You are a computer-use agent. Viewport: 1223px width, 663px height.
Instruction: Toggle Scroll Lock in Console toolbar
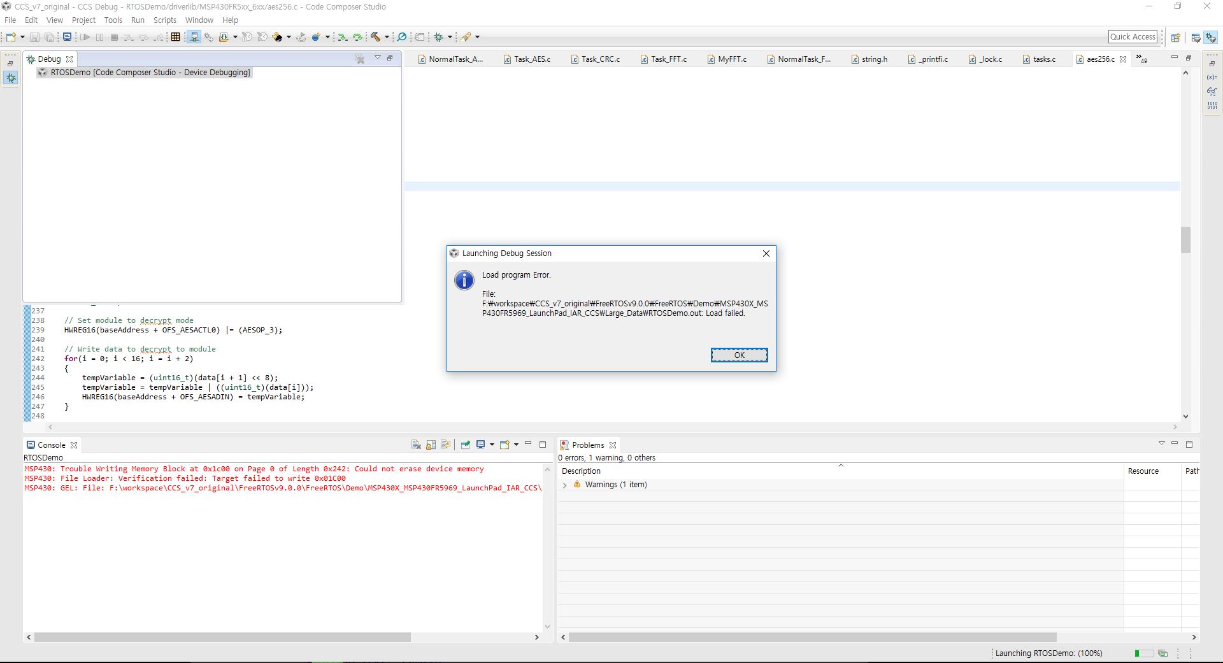[x=431, y=445]
